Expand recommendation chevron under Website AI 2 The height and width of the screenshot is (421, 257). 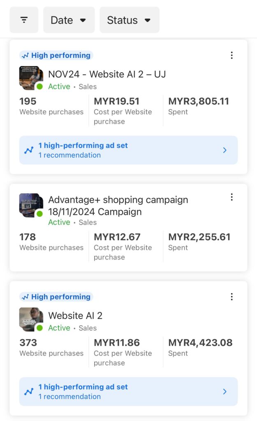pos(225,391)
